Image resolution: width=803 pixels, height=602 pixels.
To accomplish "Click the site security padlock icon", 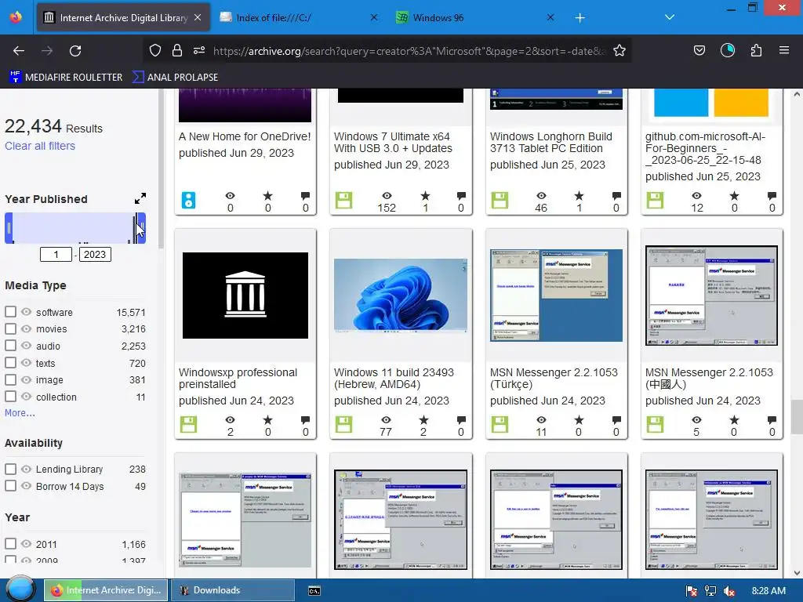I will [x=177, y=51].
